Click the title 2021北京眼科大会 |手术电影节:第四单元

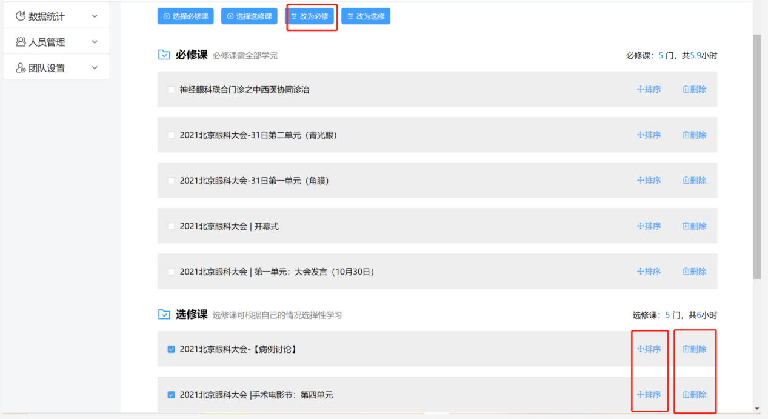[256, 395]
